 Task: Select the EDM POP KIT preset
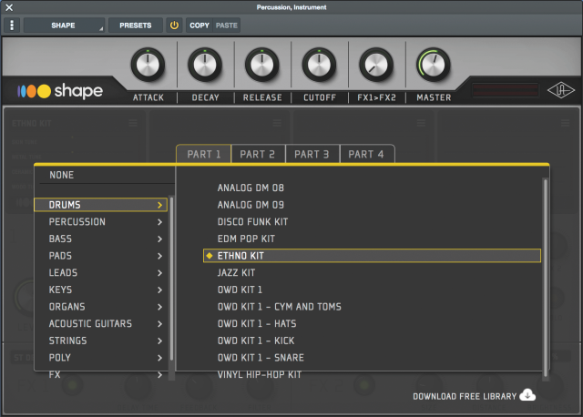point(246,239)
